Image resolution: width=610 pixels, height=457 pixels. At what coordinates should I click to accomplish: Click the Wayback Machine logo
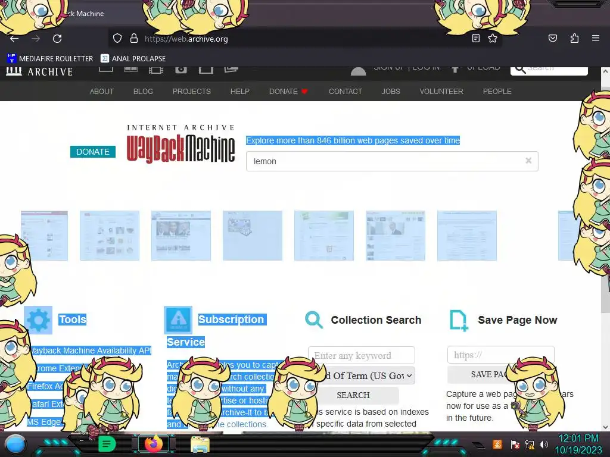point(180,144)
